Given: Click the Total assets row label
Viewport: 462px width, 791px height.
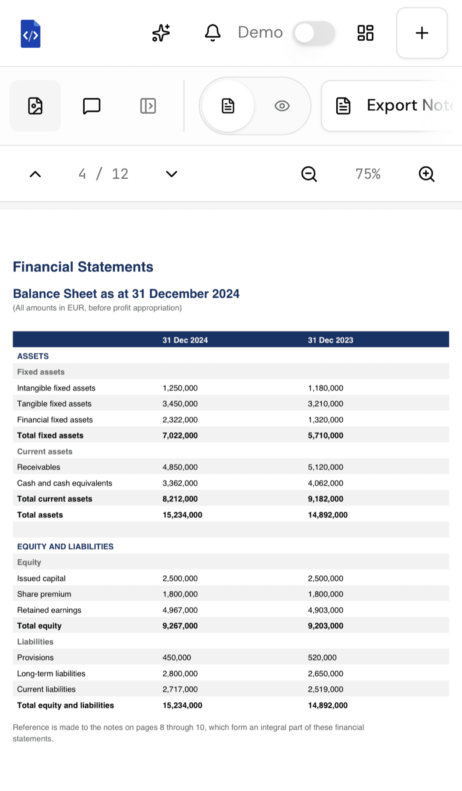Looking at the screenshot, I should pyautogui.click(x=40, y=515).
